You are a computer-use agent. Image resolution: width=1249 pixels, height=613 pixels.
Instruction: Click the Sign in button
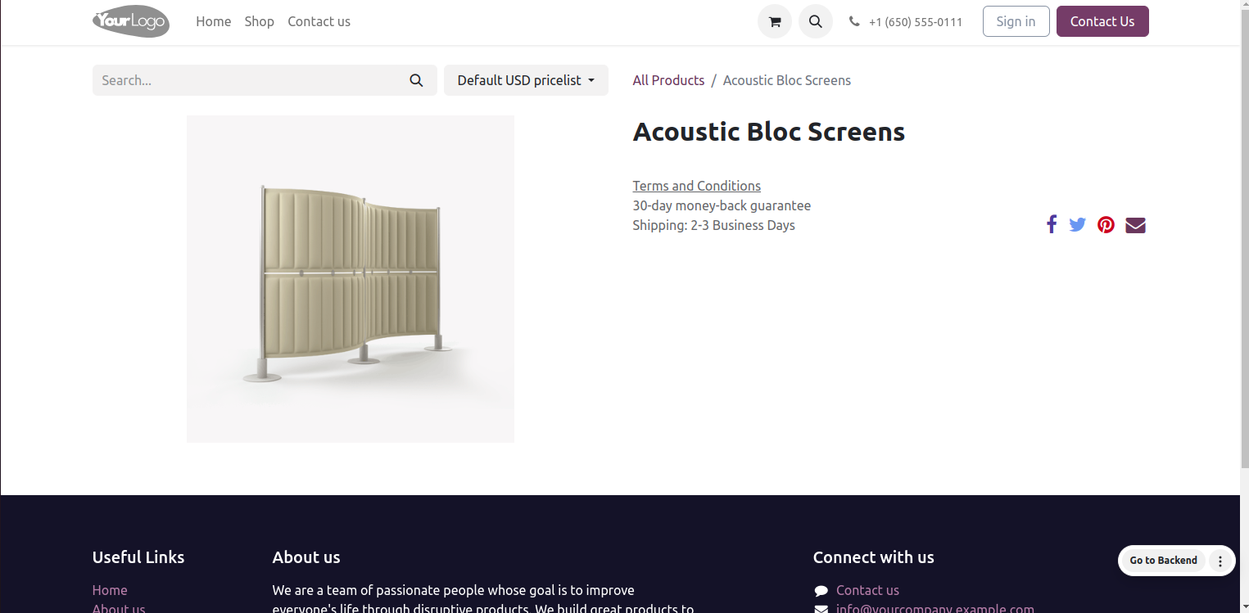[1016, 21]
